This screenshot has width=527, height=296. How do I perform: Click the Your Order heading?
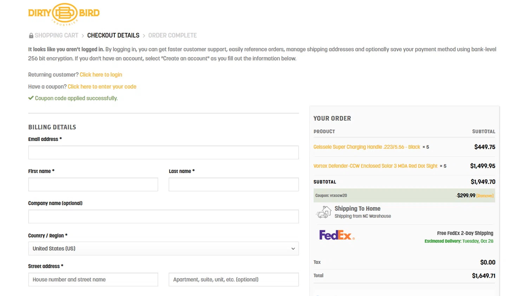click(332, 118)
